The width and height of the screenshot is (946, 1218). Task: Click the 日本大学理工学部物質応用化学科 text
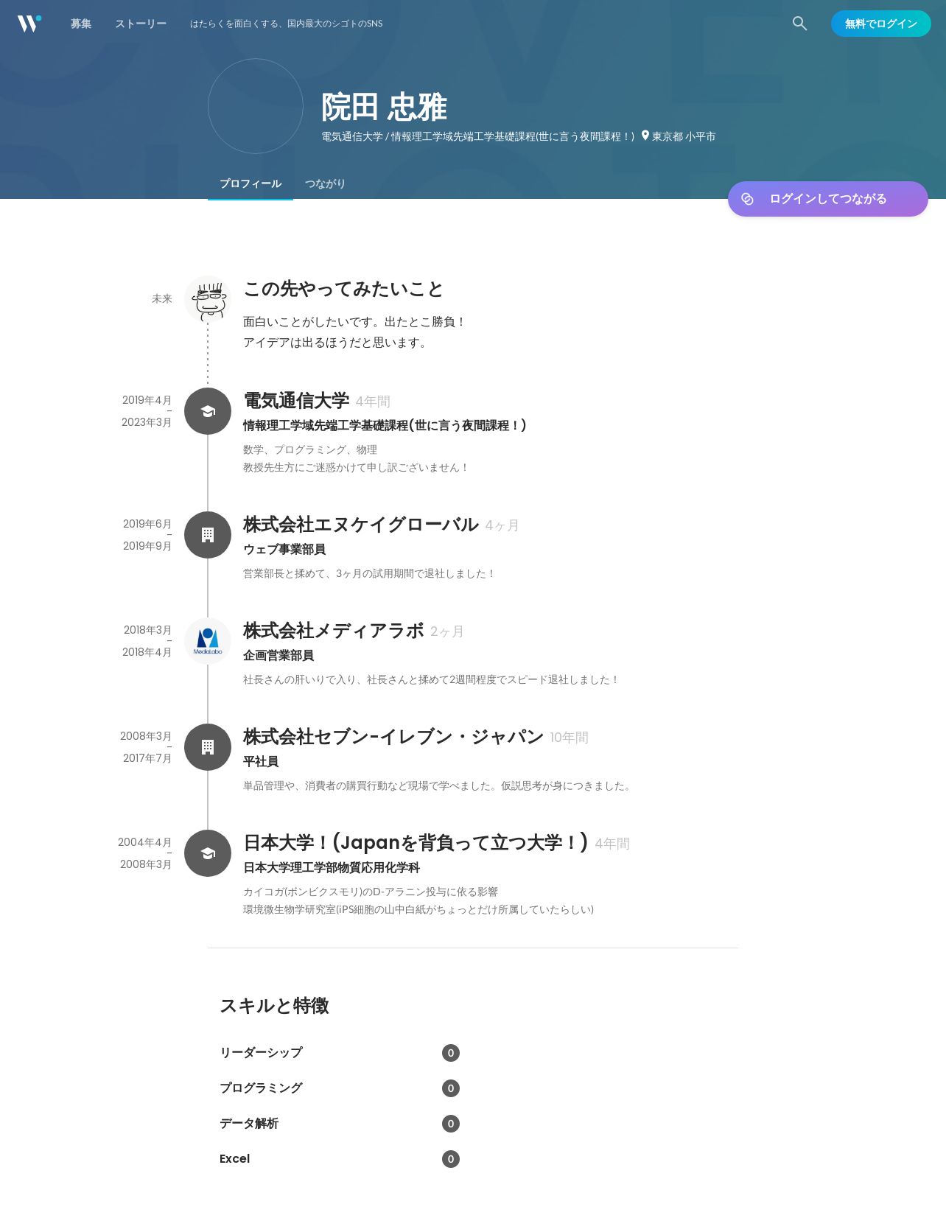(332, 867)
